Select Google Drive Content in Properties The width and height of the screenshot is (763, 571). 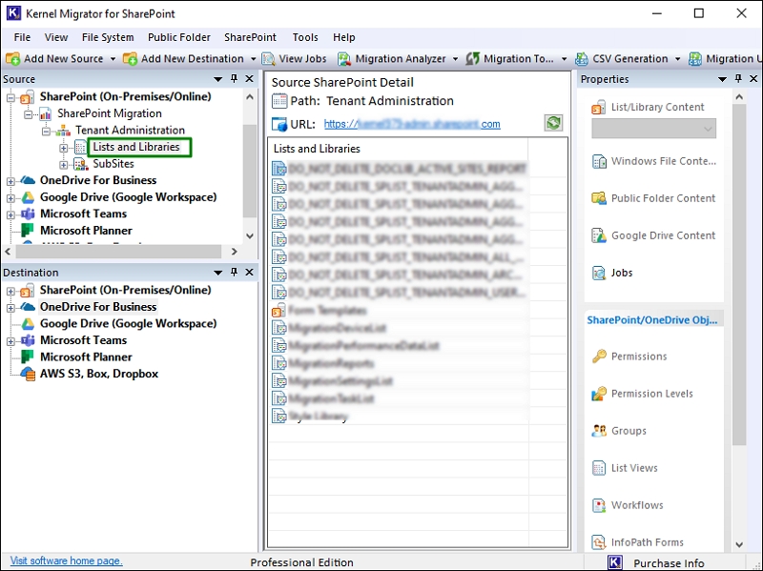662,235
